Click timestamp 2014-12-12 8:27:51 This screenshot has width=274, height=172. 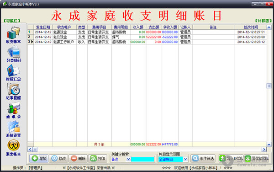251,32
